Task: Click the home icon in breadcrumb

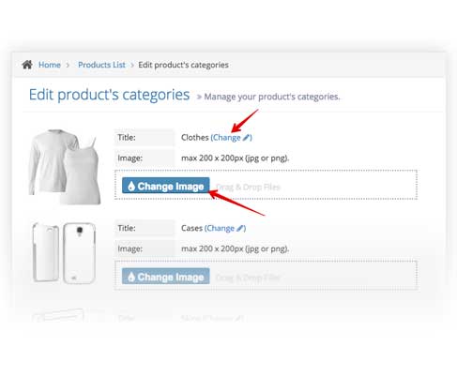Action: pyautogui.click(x=27, y=65)
